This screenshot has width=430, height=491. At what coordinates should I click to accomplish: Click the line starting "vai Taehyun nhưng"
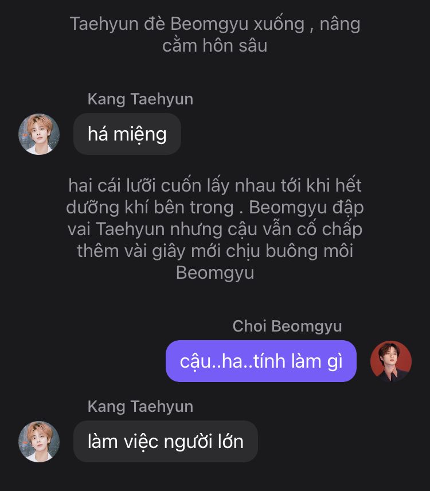point(215,229)
